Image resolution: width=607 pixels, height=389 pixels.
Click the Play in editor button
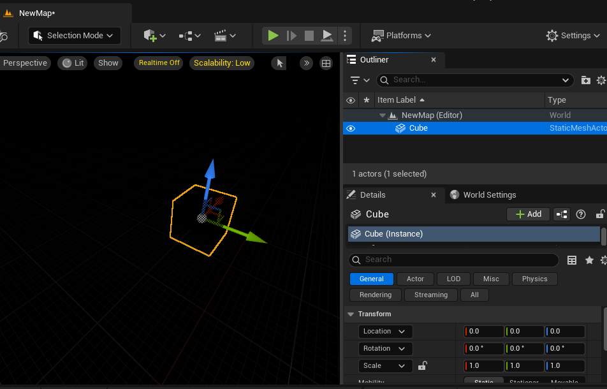pos(273,36)
